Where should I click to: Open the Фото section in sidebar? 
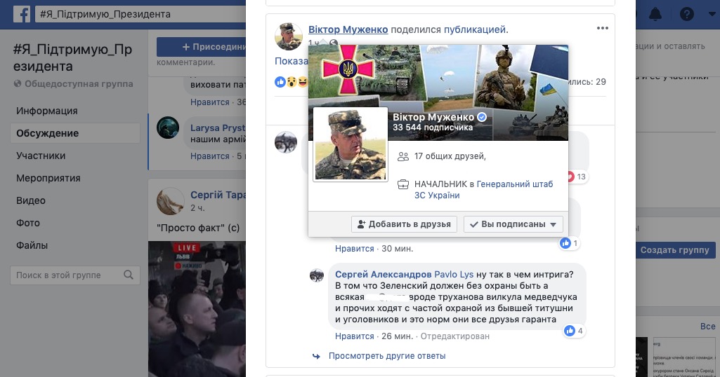tap(28, 223)
